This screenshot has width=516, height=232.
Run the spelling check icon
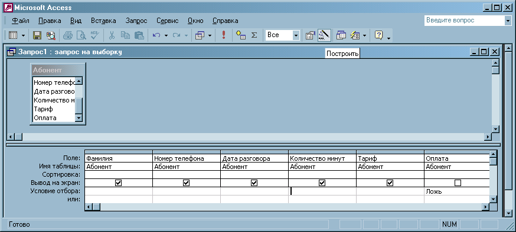coord(94,35)
